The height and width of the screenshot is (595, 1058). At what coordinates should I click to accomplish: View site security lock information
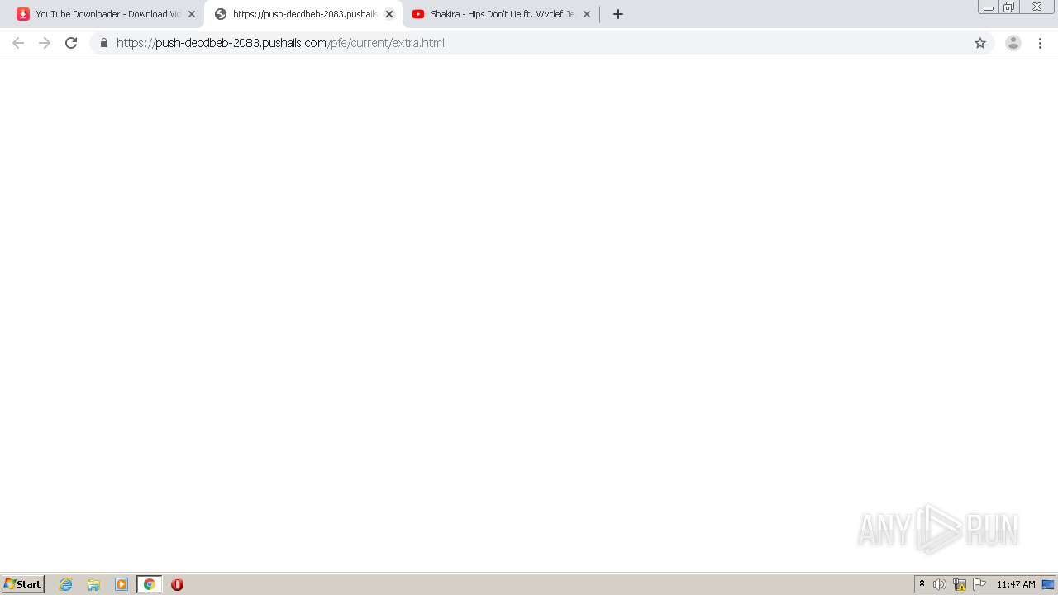[x=104, y=43]
